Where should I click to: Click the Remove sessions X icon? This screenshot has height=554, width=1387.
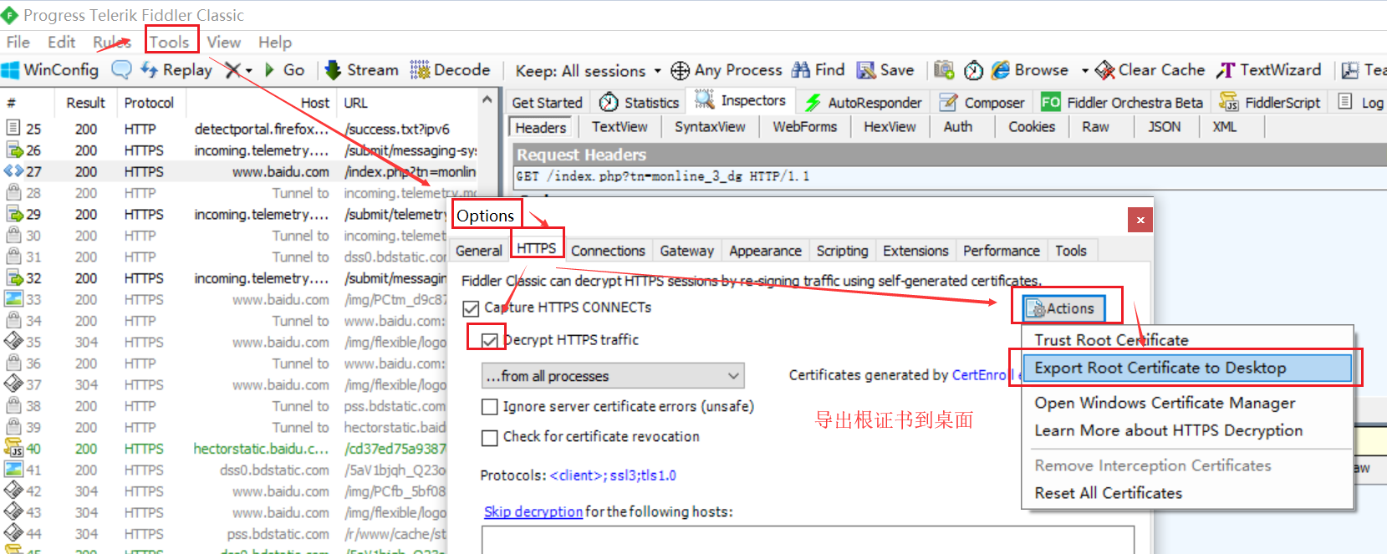tap(232, 70)
